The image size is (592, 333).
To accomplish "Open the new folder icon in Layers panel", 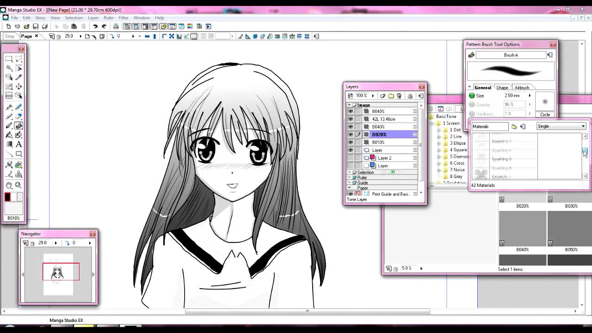I will (x=391, y=96).
